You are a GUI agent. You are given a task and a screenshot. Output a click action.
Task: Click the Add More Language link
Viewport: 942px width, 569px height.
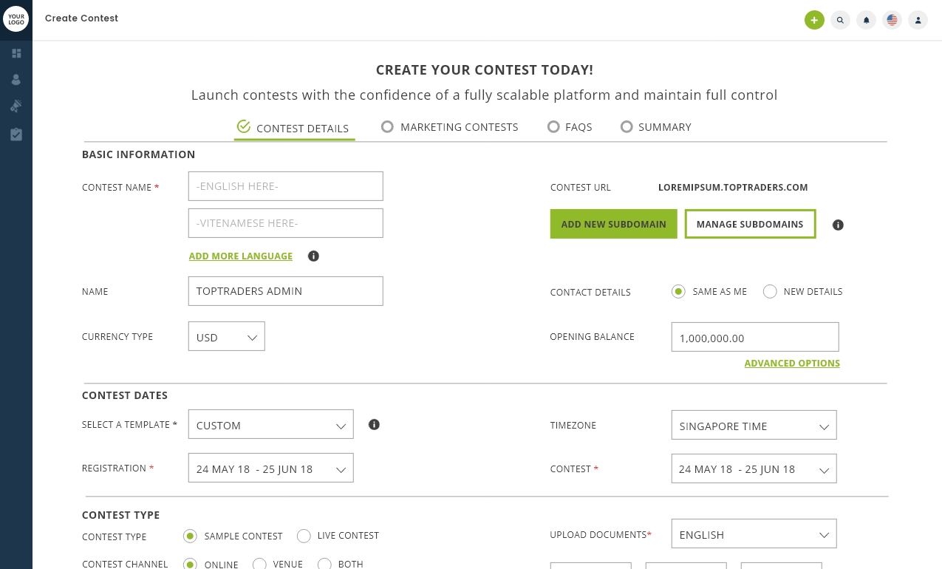click(x=241, y=256)
